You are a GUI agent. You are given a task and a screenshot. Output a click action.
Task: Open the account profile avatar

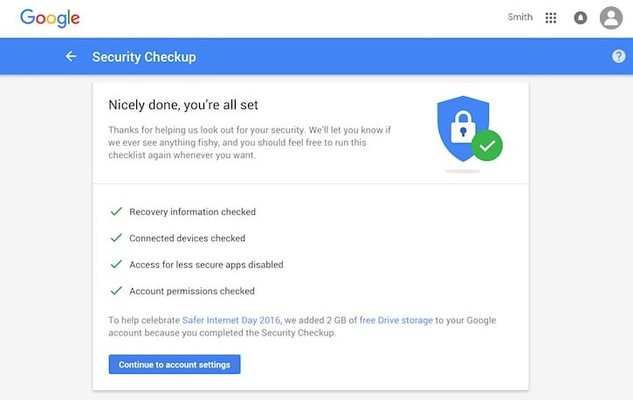click(611, 17)
